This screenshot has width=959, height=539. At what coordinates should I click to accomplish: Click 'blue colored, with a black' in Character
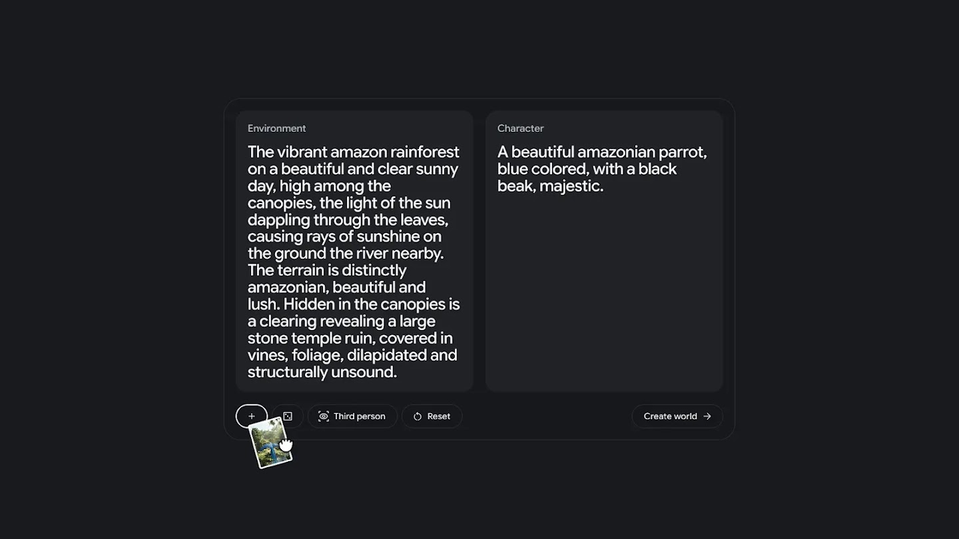[x=587, y=169]
